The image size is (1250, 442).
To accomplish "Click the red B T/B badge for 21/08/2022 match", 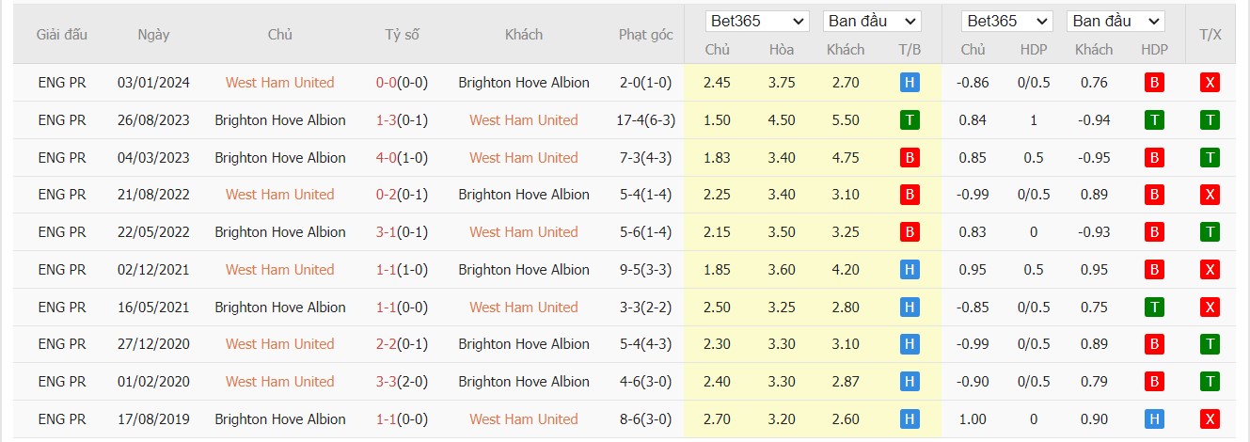I will (x=909, y=195).
